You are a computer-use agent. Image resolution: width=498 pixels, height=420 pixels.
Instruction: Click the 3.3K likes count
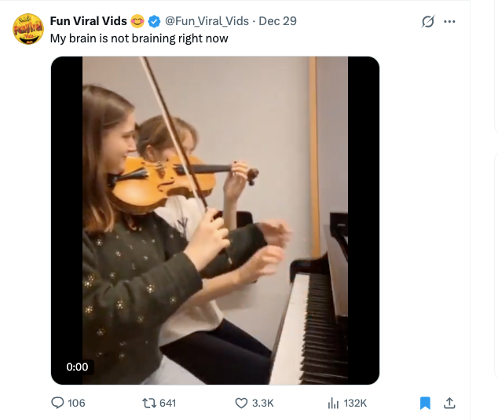(264, 403)
